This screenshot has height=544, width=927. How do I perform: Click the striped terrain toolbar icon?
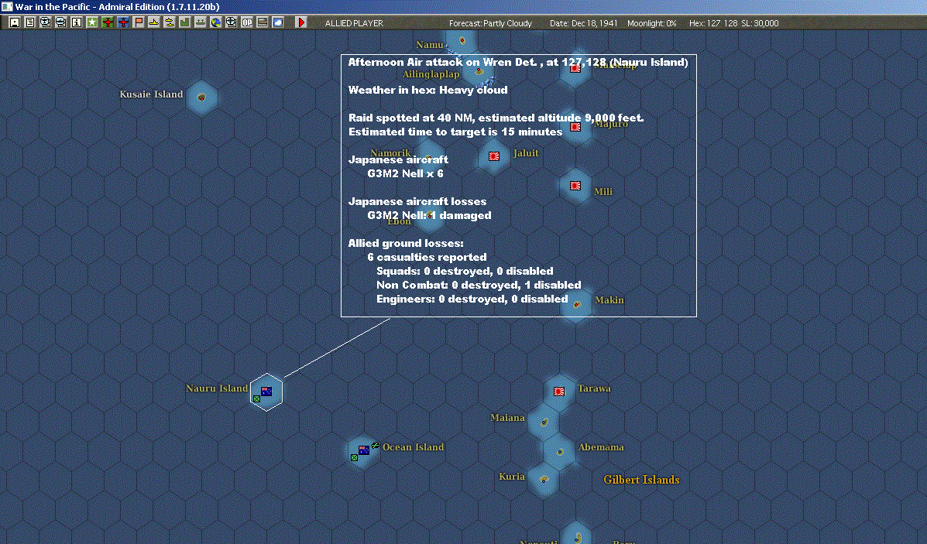[x=262, y=22]
